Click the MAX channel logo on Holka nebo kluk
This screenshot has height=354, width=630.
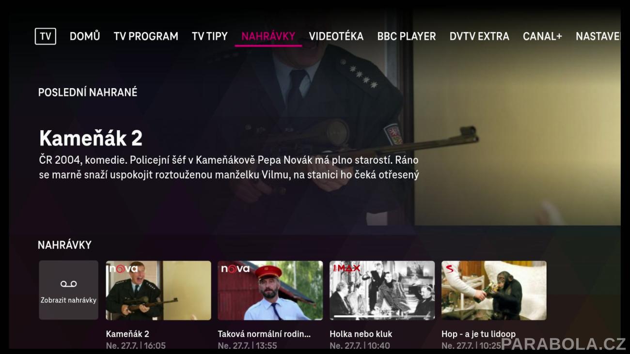(x=345, y=268)
